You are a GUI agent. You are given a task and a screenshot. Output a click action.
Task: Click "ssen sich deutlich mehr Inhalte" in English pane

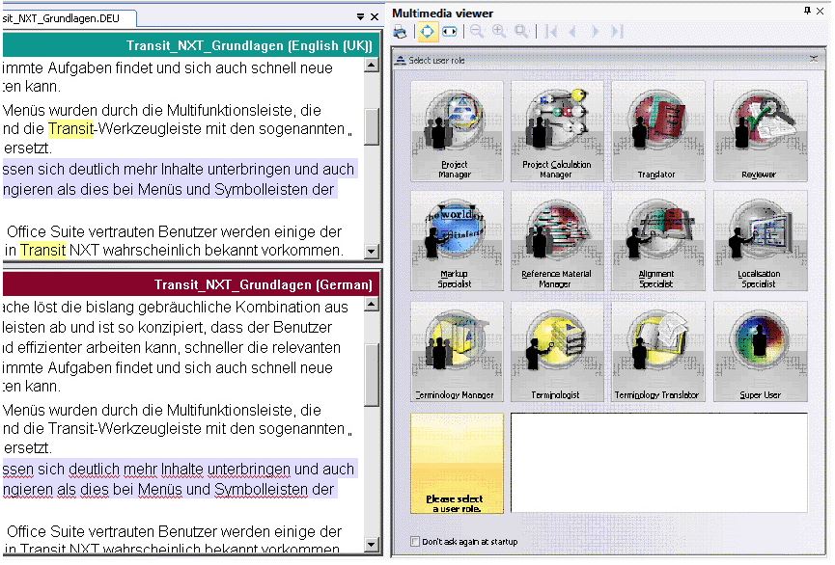[x=103, y=169]
